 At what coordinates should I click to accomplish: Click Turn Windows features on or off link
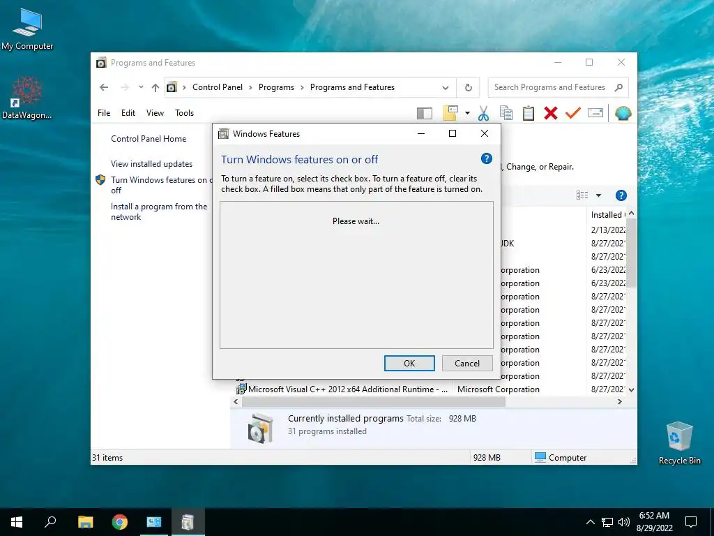[x=161, y=185]
